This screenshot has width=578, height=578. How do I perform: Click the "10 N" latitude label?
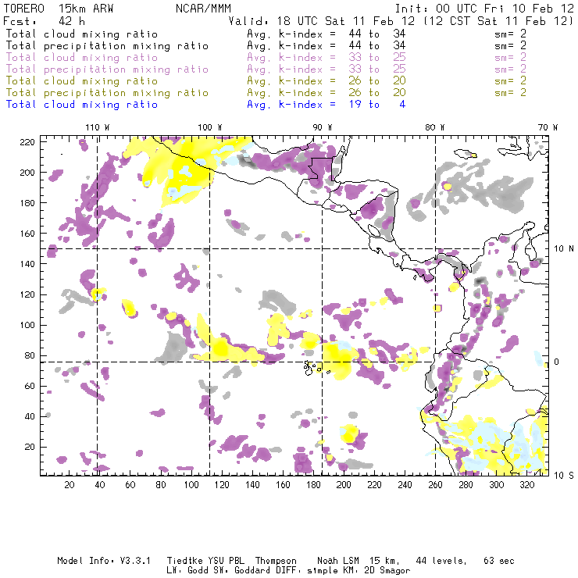[564, 249]
